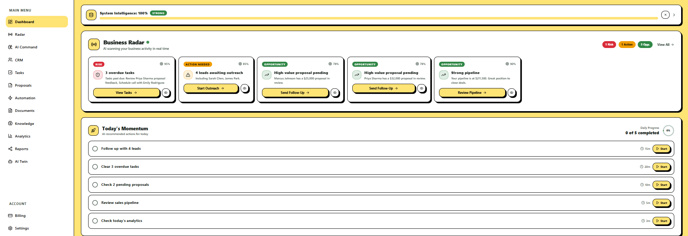Click the Business Radar signal icon
The height and width of the screenshot is (236, 688).
click(94, 44)
